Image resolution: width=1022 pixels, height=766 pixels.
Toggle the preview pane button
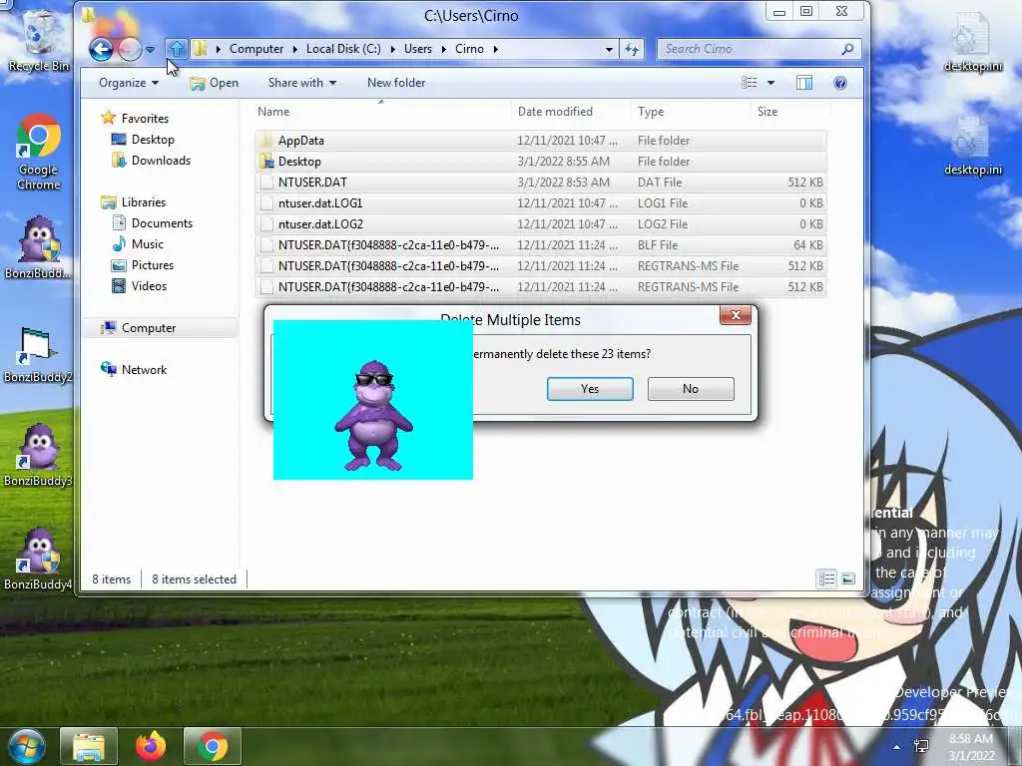pyautogui.click(x=804, y=83)
